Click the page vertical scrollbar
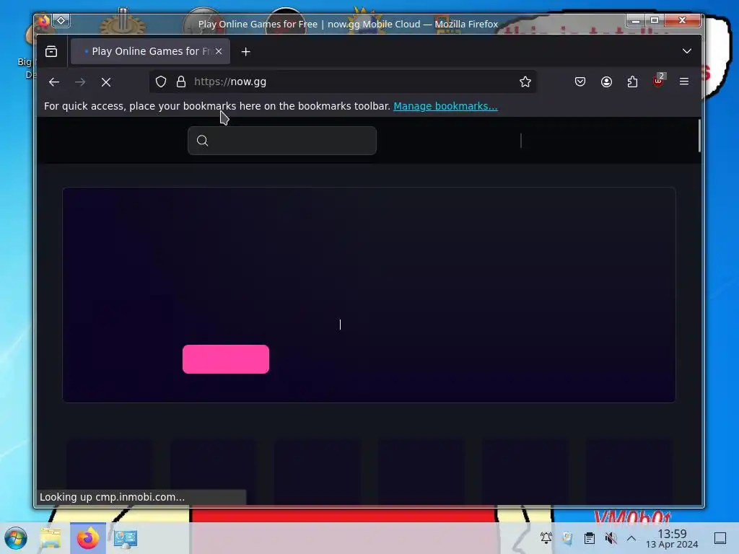 click(699, 136)
